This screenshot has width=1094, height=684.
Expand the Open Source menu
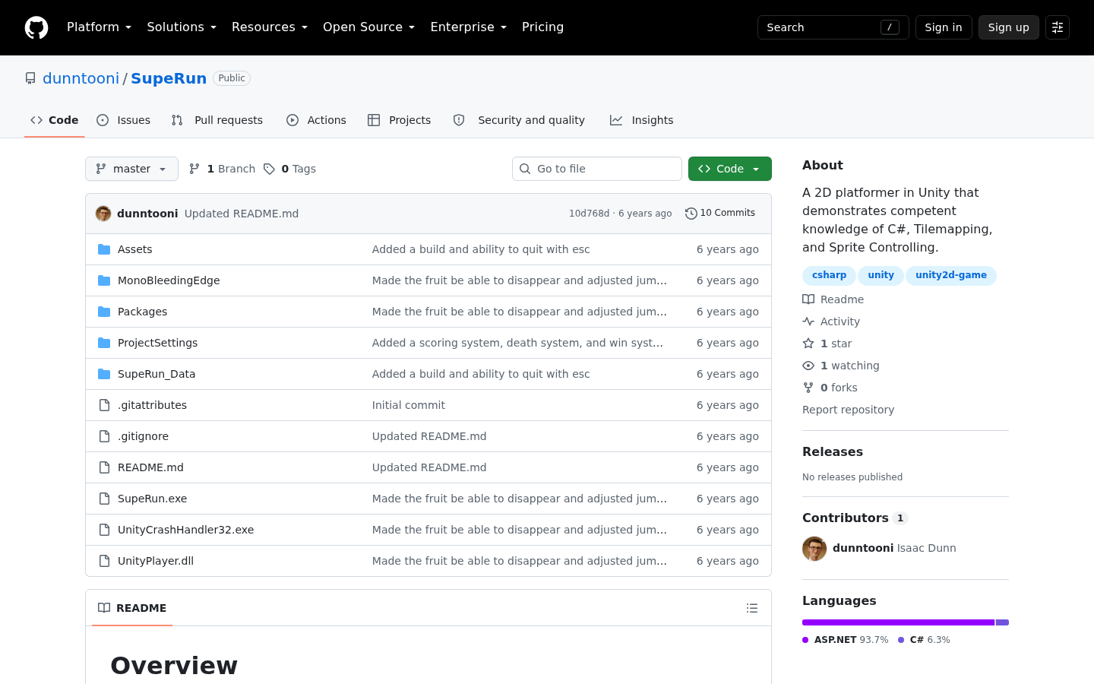tap(368, 27)
